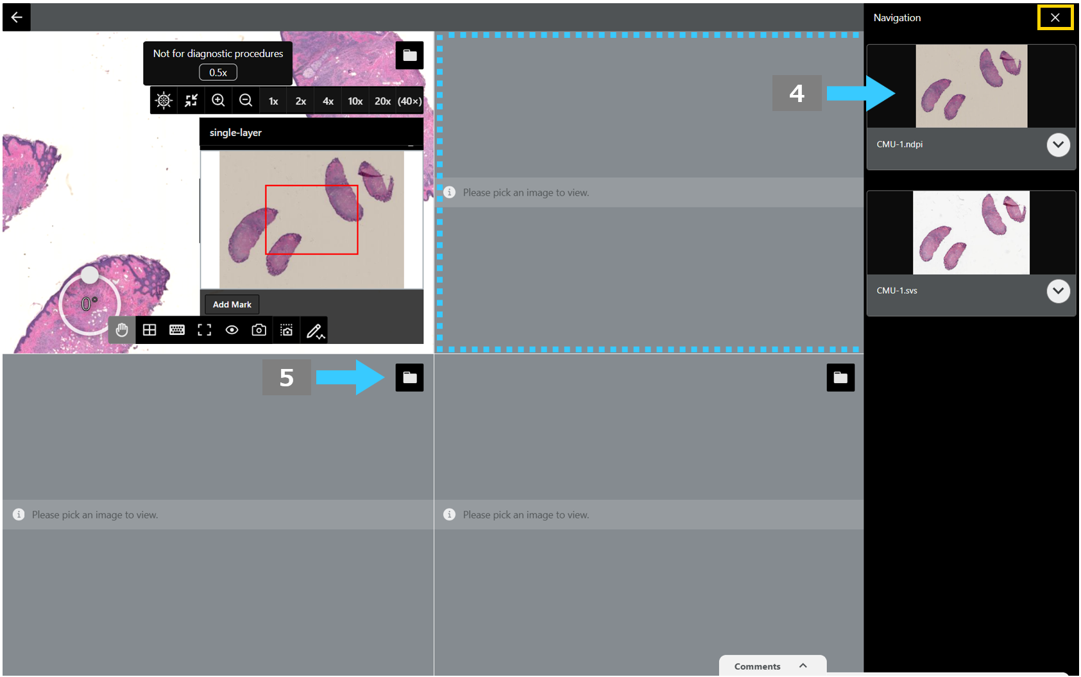Toggle the eye visibility icon
This screenshot has height=677, width=1081.
[232, 330]
